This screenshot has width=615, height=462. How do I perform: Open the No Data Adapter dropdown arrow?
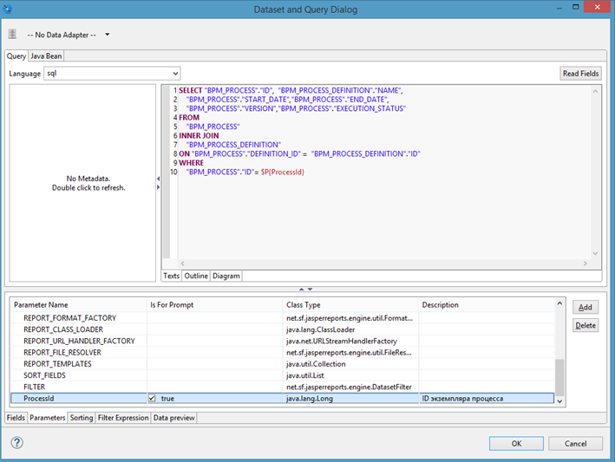(107, 35)
